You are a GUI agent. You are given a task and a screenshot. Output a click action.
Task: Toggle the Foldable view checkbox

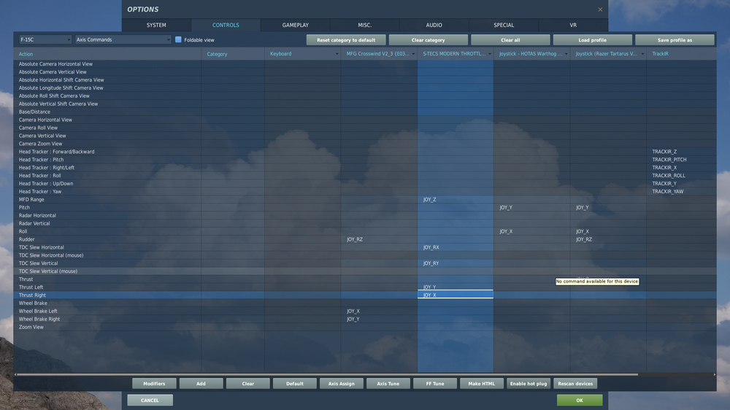coord(178,39)
